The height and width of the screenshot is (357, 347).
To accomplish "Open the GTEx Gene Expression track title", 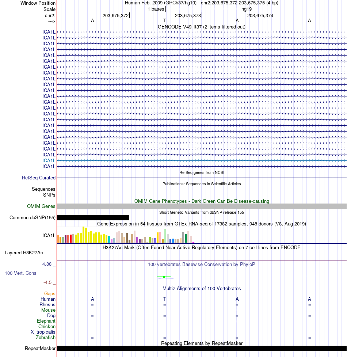I will pyautogui.click(x=202, y=224).
